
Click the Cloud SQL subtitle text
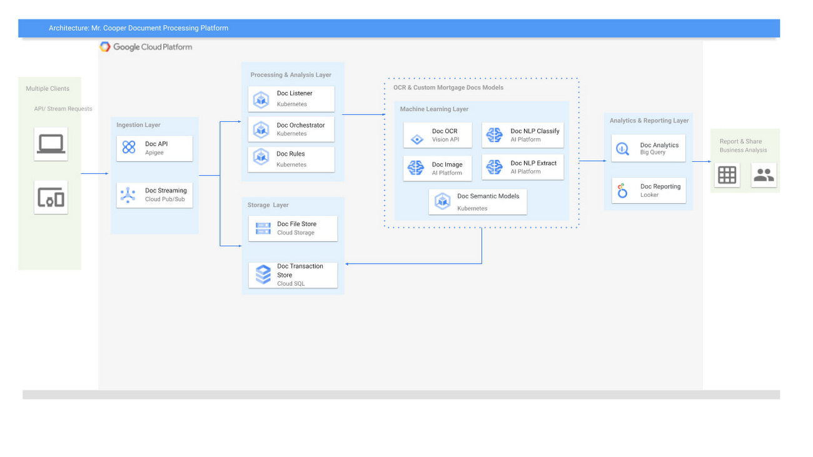tap(291, 284)
